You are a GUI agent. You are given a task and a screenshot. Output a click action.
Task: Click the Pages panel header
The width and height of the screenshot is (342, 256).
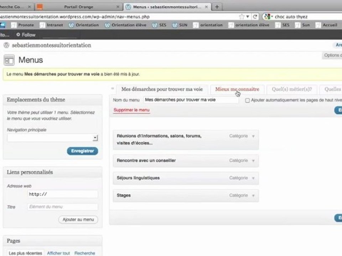[x=53, y=241]
